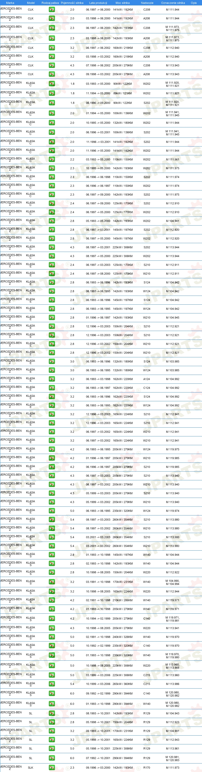Select the 'M 104.945' engine code cell
The image size is (202, 772).
[173, 317]
